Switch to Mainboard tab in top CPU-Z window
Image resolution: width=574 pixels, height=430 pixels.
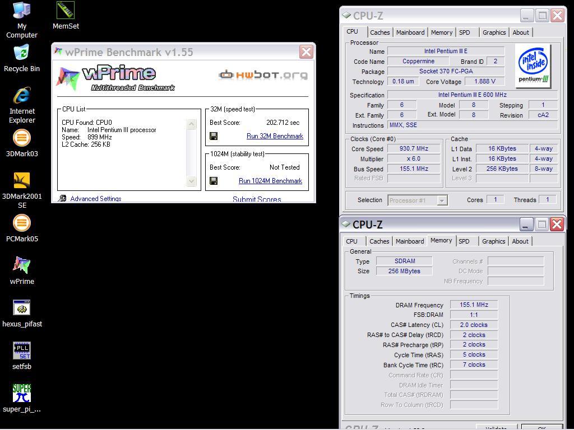(410, 32)
